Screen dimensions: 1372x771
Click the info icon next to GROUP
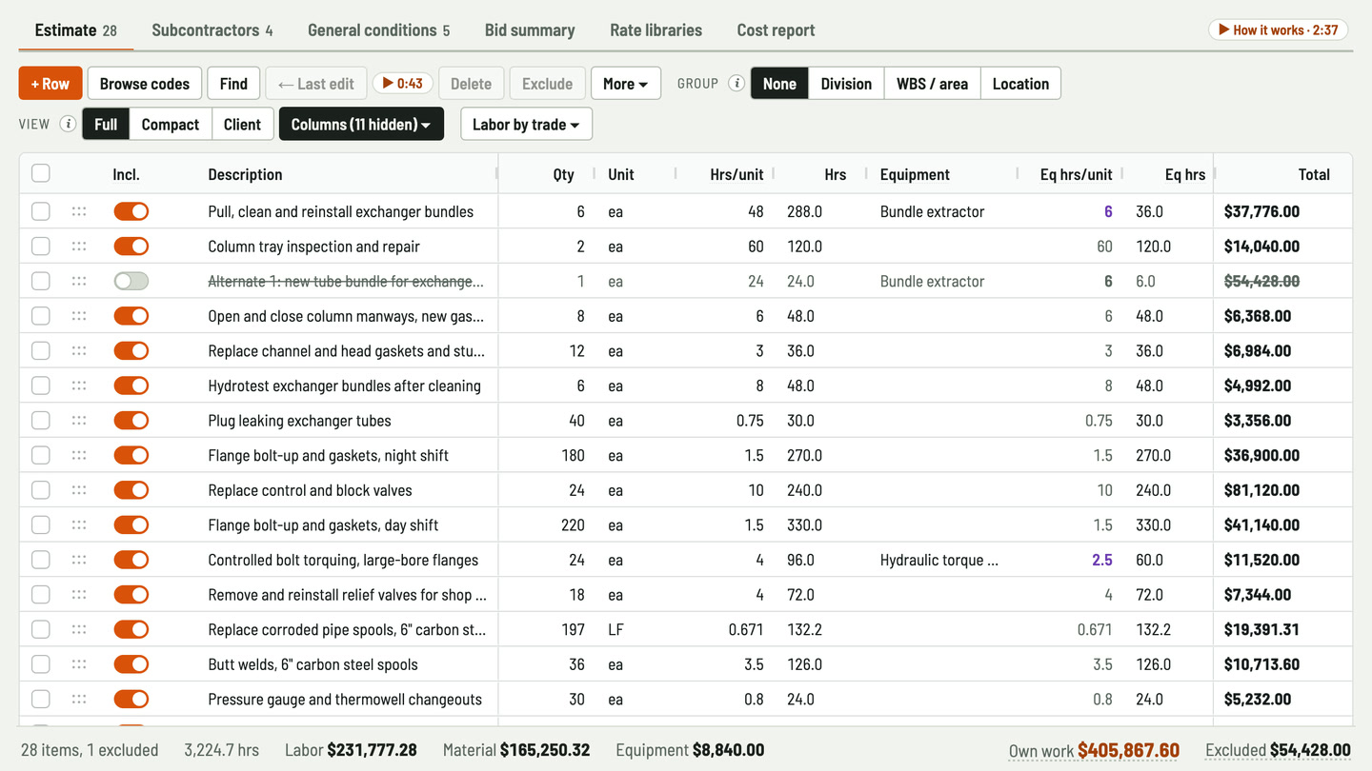736,83
